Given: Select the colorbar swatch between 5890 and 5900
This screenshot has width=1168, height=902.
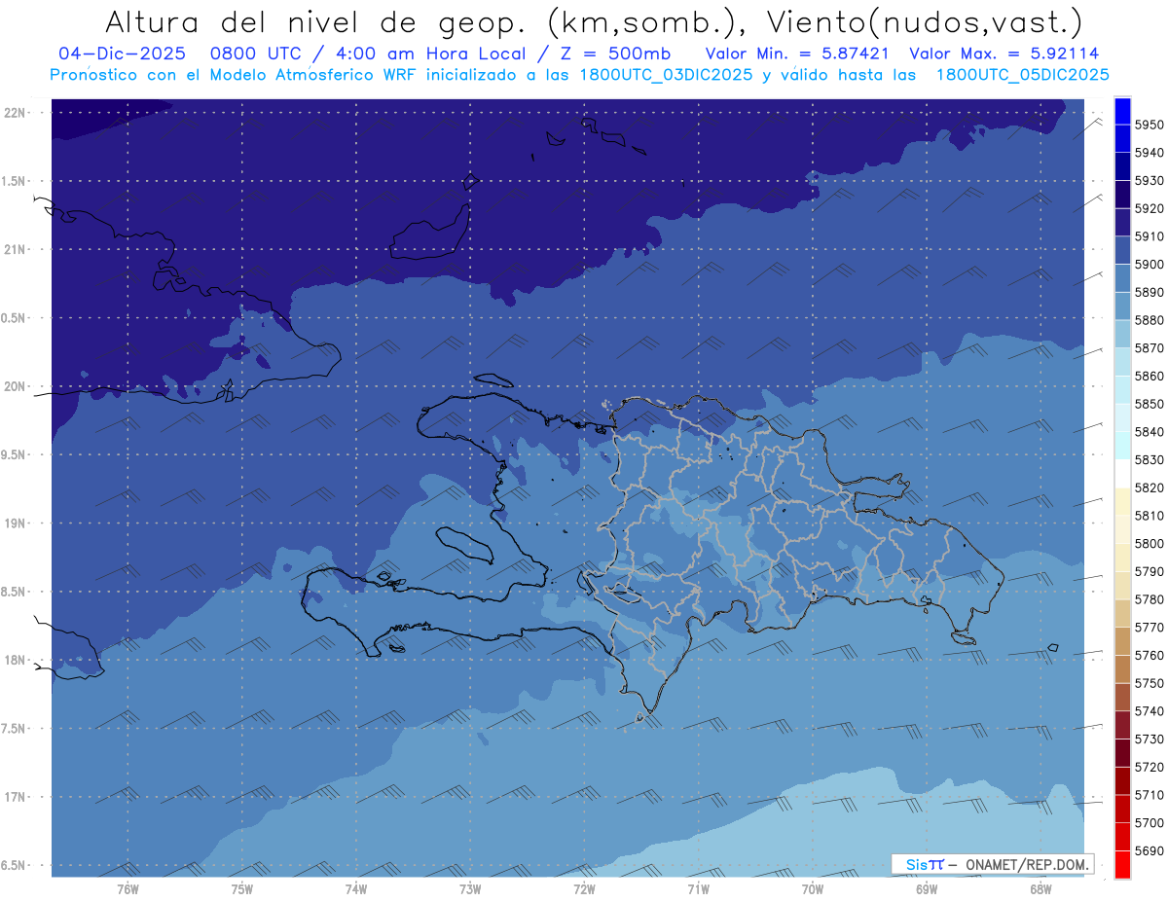Looking at the screenshot, I should pyautogui.click(x=1122, y=278).
